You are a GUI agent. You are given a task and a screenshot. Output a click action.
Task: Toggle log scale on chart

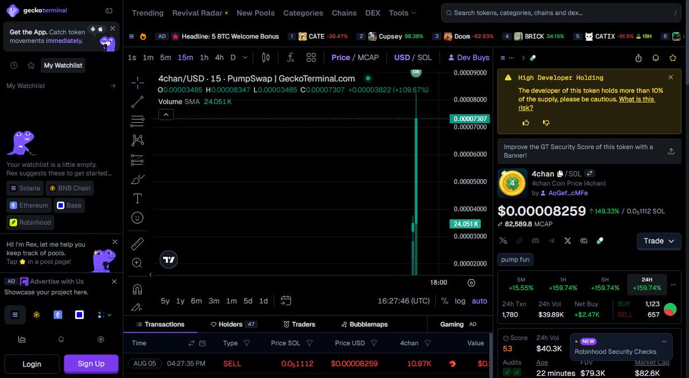[x=460, y=301]
